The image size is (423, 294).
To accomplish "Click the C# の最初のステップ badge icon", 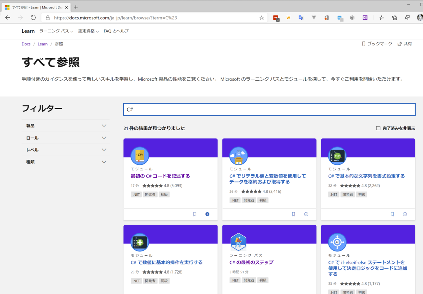I will 238,242.
